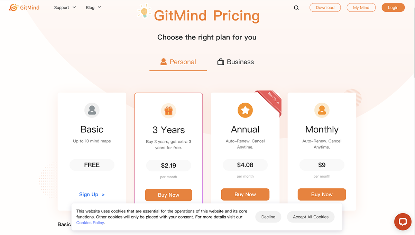415x235 pixels.
Task: Select the star icon on Annual plan
Action: [245, 110]
